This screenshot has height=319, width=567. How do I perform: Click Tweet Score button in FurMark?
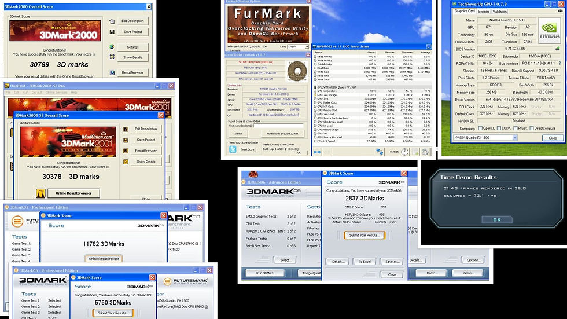pyautogui.click(x=248, y=149)
